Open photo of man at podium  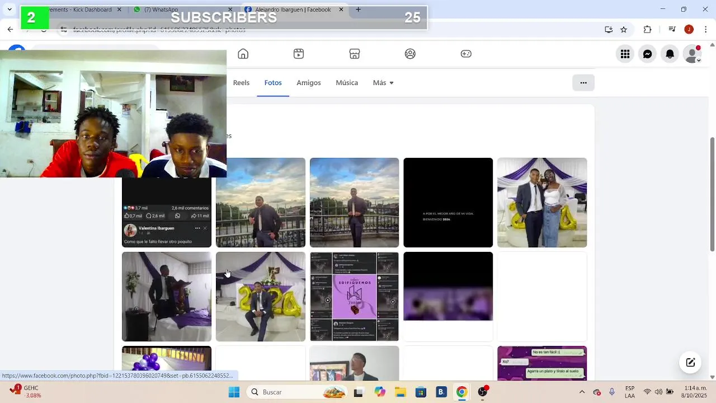click(x=167, y=297)
